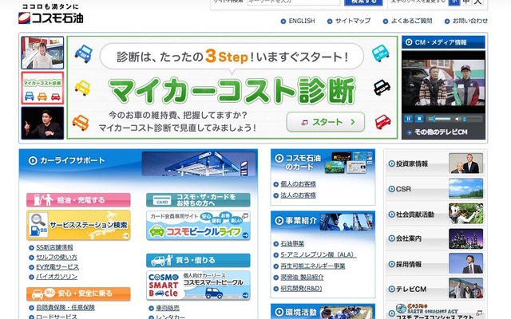Image resolution: width=511 pixels, height=319 pixels.
Task: Open 車両販売 link
Action: (x=168, y=308)
